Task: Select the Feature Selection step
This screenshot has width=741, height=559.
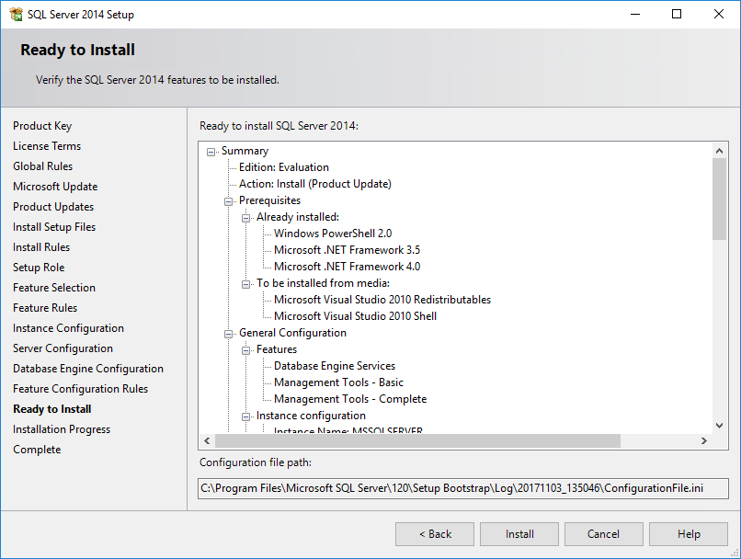Action: pos(54,287)
